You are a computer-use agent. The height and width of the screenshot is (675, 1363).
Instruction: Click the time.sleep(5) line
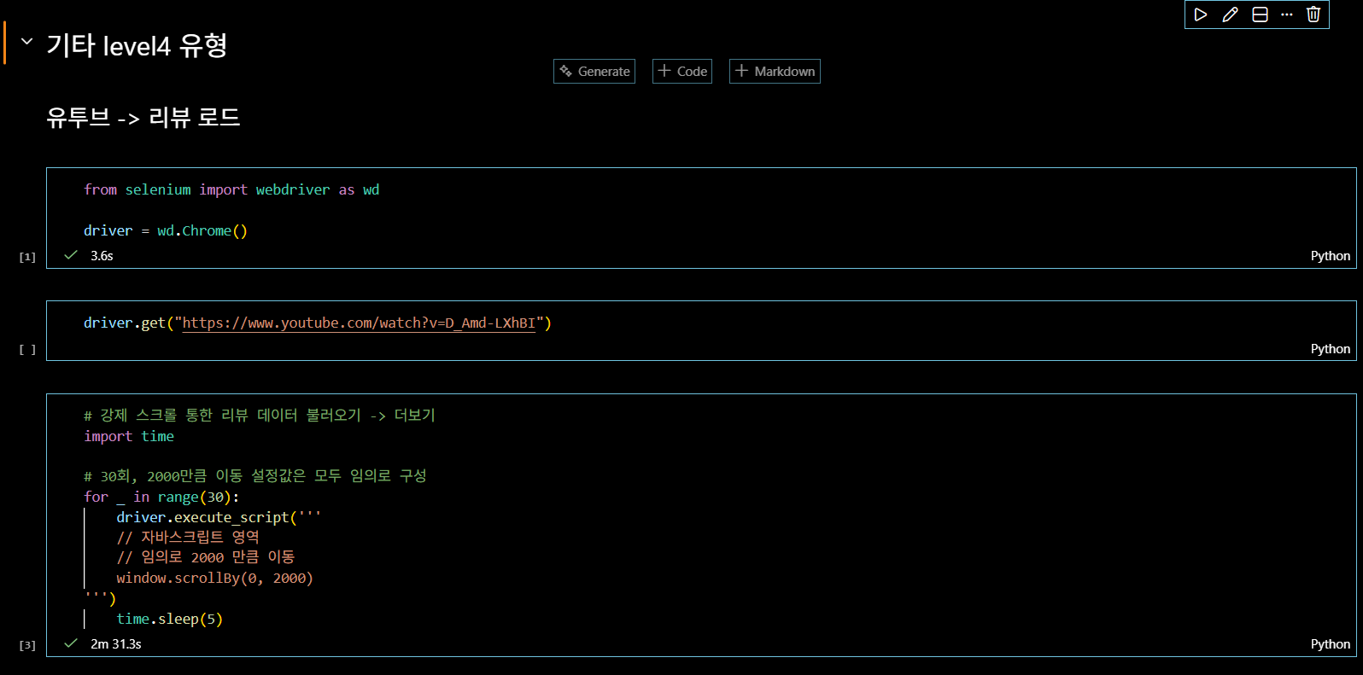click(x=169, y=619)
